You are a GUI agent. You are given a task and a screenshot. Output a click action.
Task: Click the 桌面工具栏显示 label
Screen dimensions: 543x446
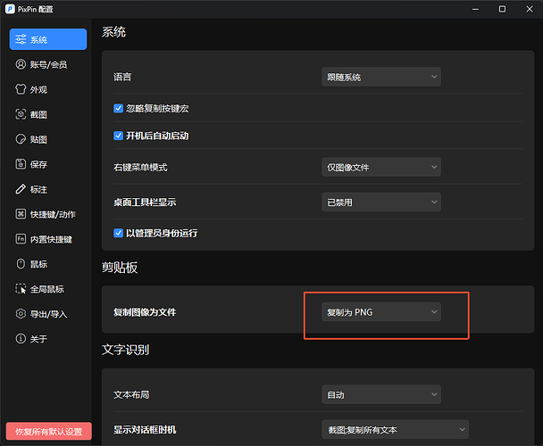145,202
